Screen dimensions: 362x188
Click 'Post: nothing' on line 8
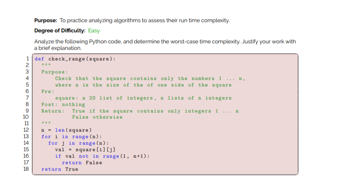pos(63,105)
